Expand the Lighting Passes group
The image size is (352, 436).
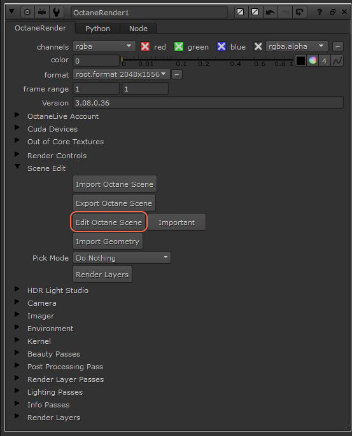[x=17, y=391]
